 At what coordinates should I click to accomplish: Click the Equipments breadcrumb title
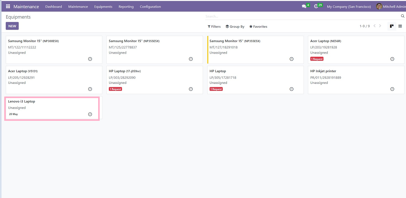pos(18,17)
